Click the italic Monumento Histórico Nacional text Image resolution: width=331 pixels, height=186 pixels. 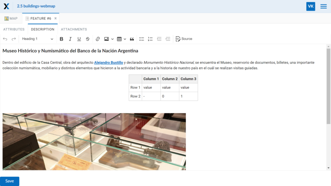169,62
